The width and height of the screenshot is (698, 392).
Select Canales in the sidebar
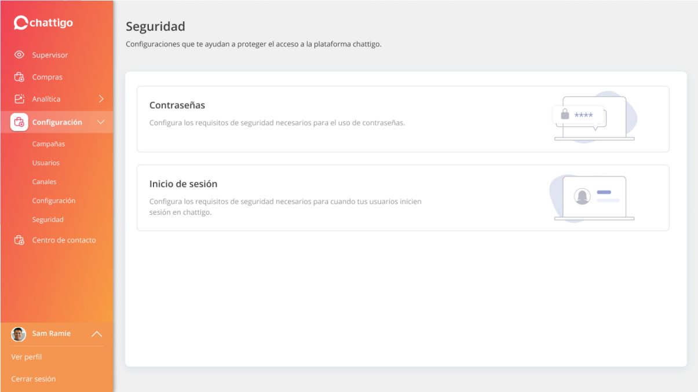point(44,182)
